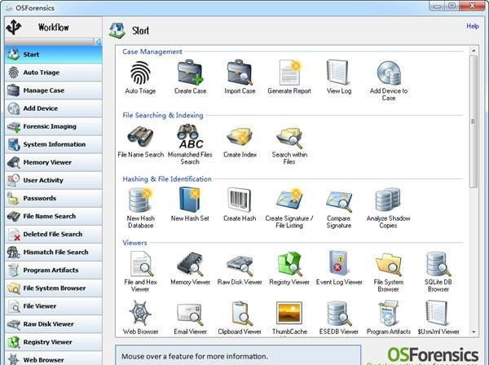Click the Create Hash barcode icon
The width and height of the screenshot is (489, 365).
[240, 200]
